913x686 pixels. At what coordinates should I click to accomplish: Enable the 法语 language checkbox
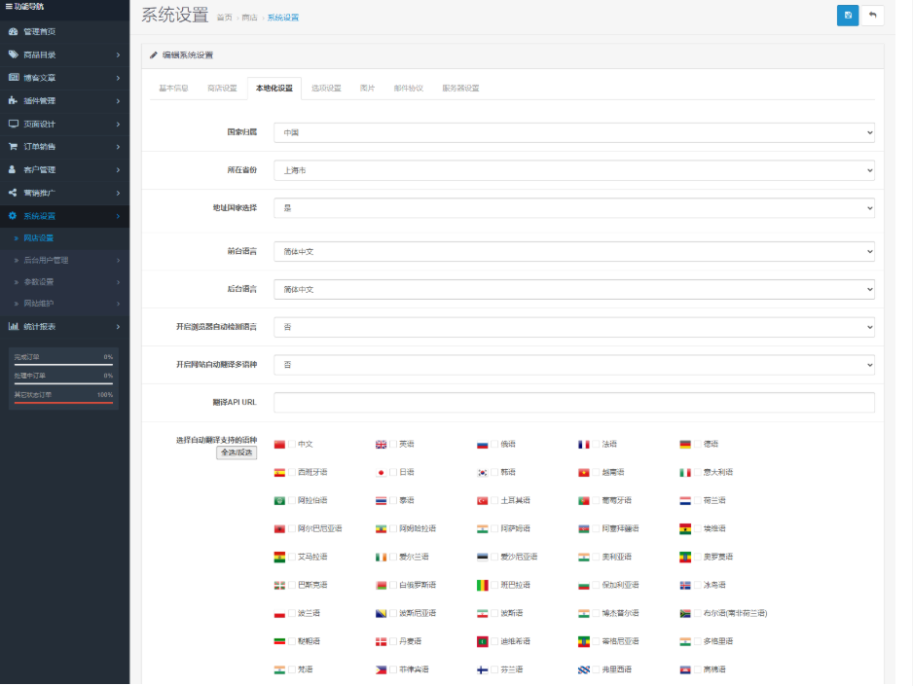tap(596, 444)
